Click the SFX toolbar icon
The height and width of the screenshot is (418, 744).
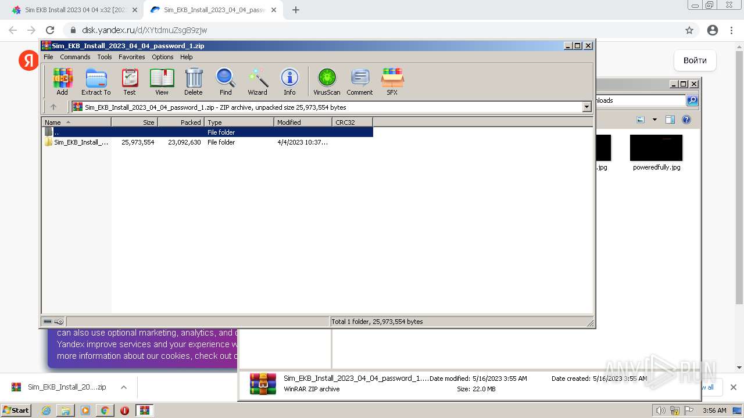[x=392, y=82]
